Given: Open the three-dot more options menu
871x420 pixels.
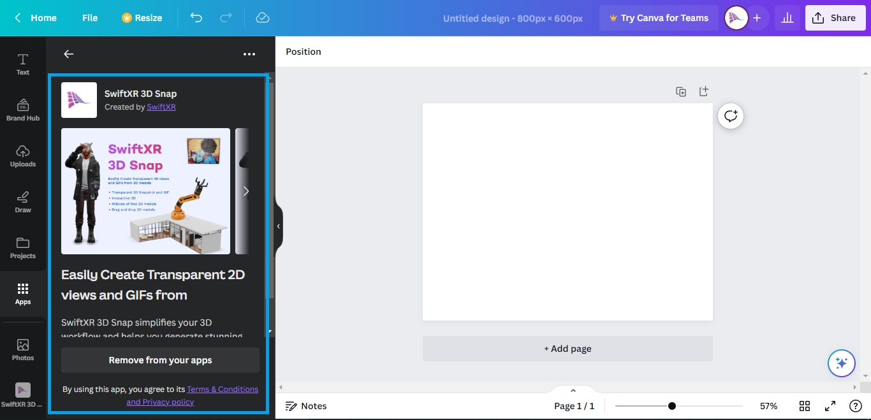Looking at the screenshot, I should click(x=249, y=55).
